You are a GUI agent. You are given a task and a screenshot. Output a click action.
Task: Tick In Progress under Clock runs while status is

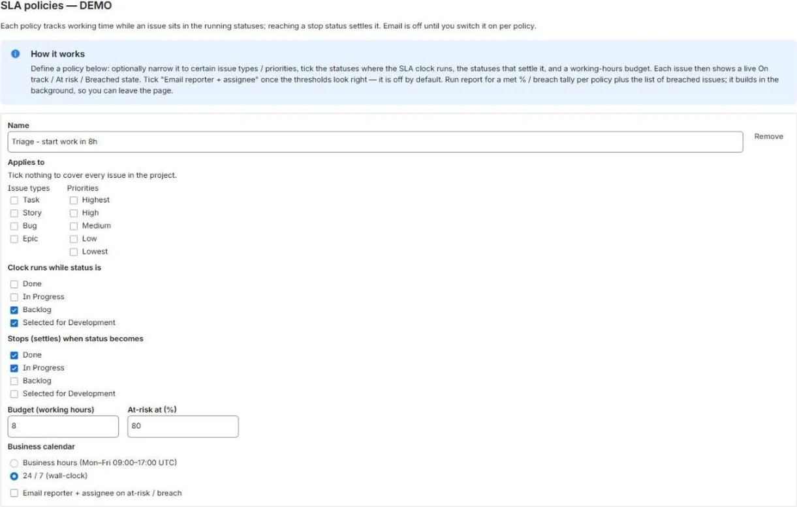[14, 297]
